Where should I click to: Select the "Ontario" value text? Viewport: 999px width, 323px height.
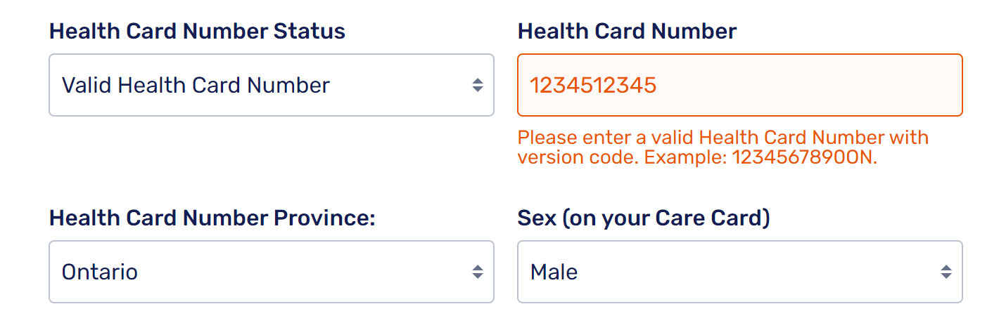[100, 272]
